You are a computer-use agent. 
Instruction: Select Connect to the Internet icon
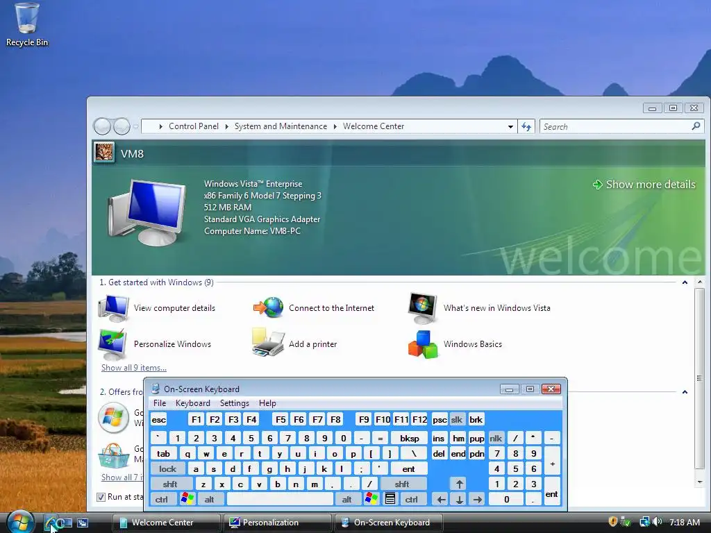(269, 307)
